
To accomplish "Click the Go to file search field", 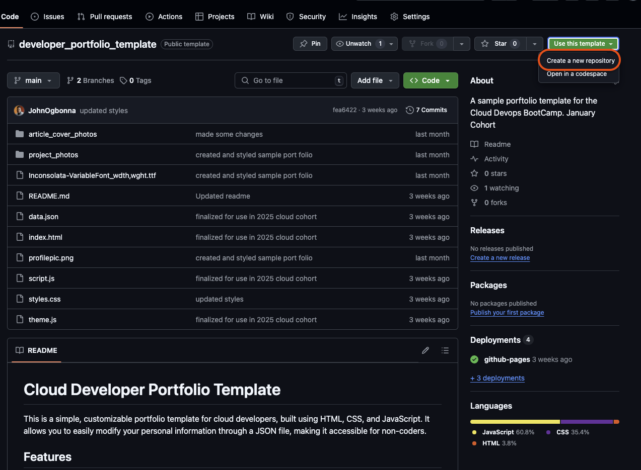I will pos(291,80).
